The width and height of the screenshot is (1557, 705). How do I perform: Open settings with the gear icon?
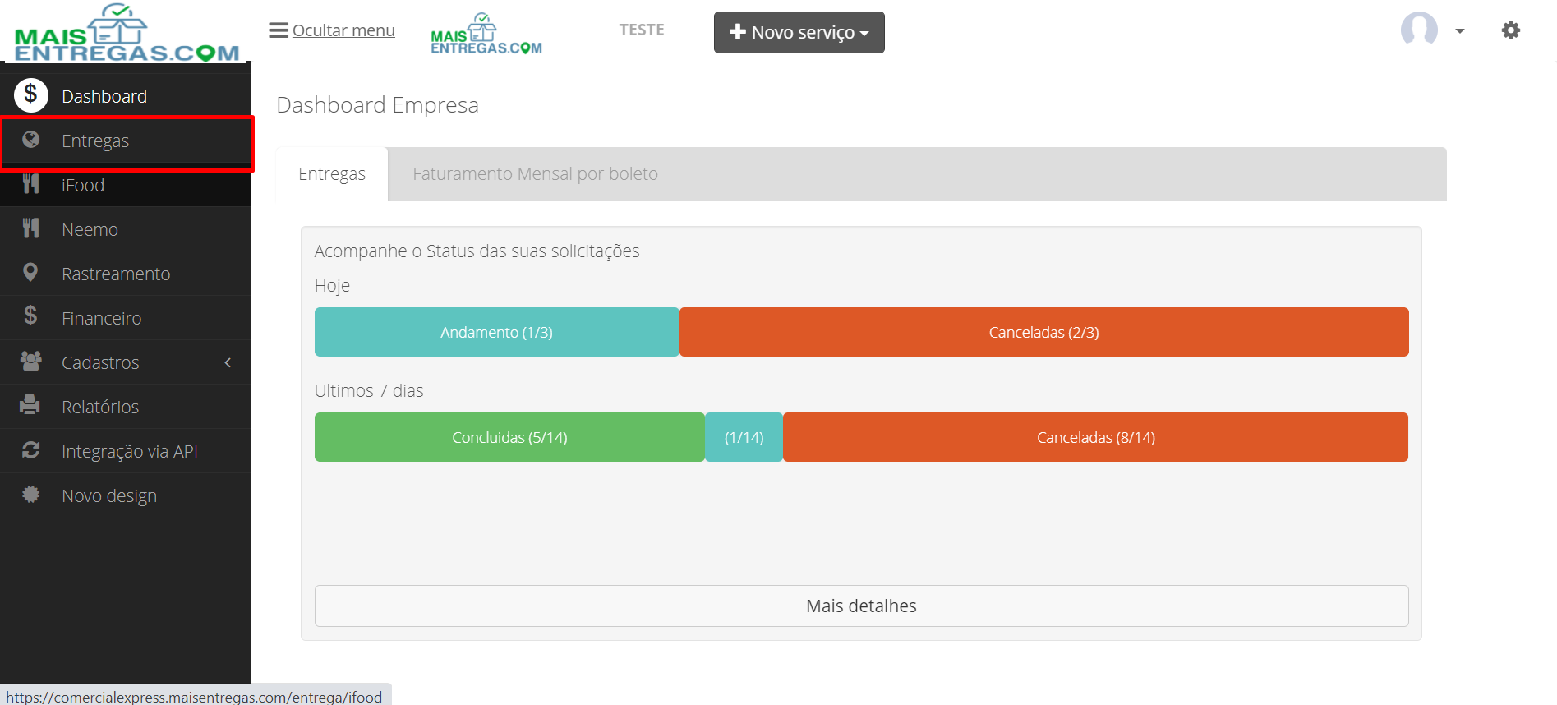[x=1510, y=30]
